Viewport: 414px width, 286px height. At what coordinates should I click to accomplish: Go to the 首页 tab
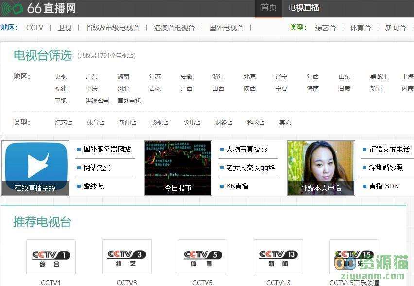click(269, 8)
